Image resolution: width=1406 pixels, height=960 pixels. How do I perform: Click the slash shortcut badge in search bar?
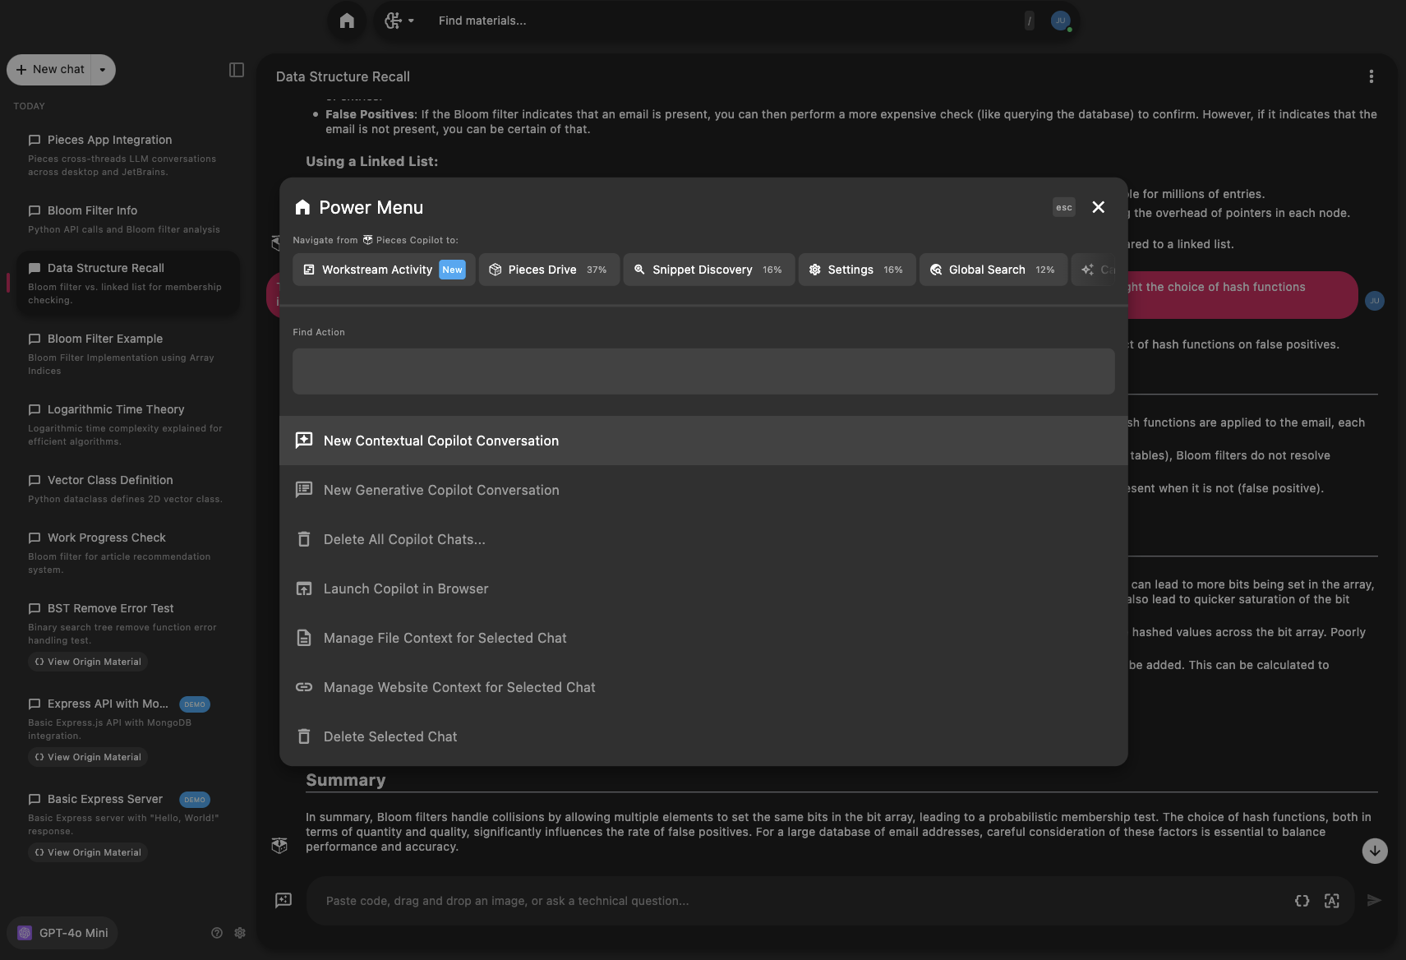coord(1029,21)
